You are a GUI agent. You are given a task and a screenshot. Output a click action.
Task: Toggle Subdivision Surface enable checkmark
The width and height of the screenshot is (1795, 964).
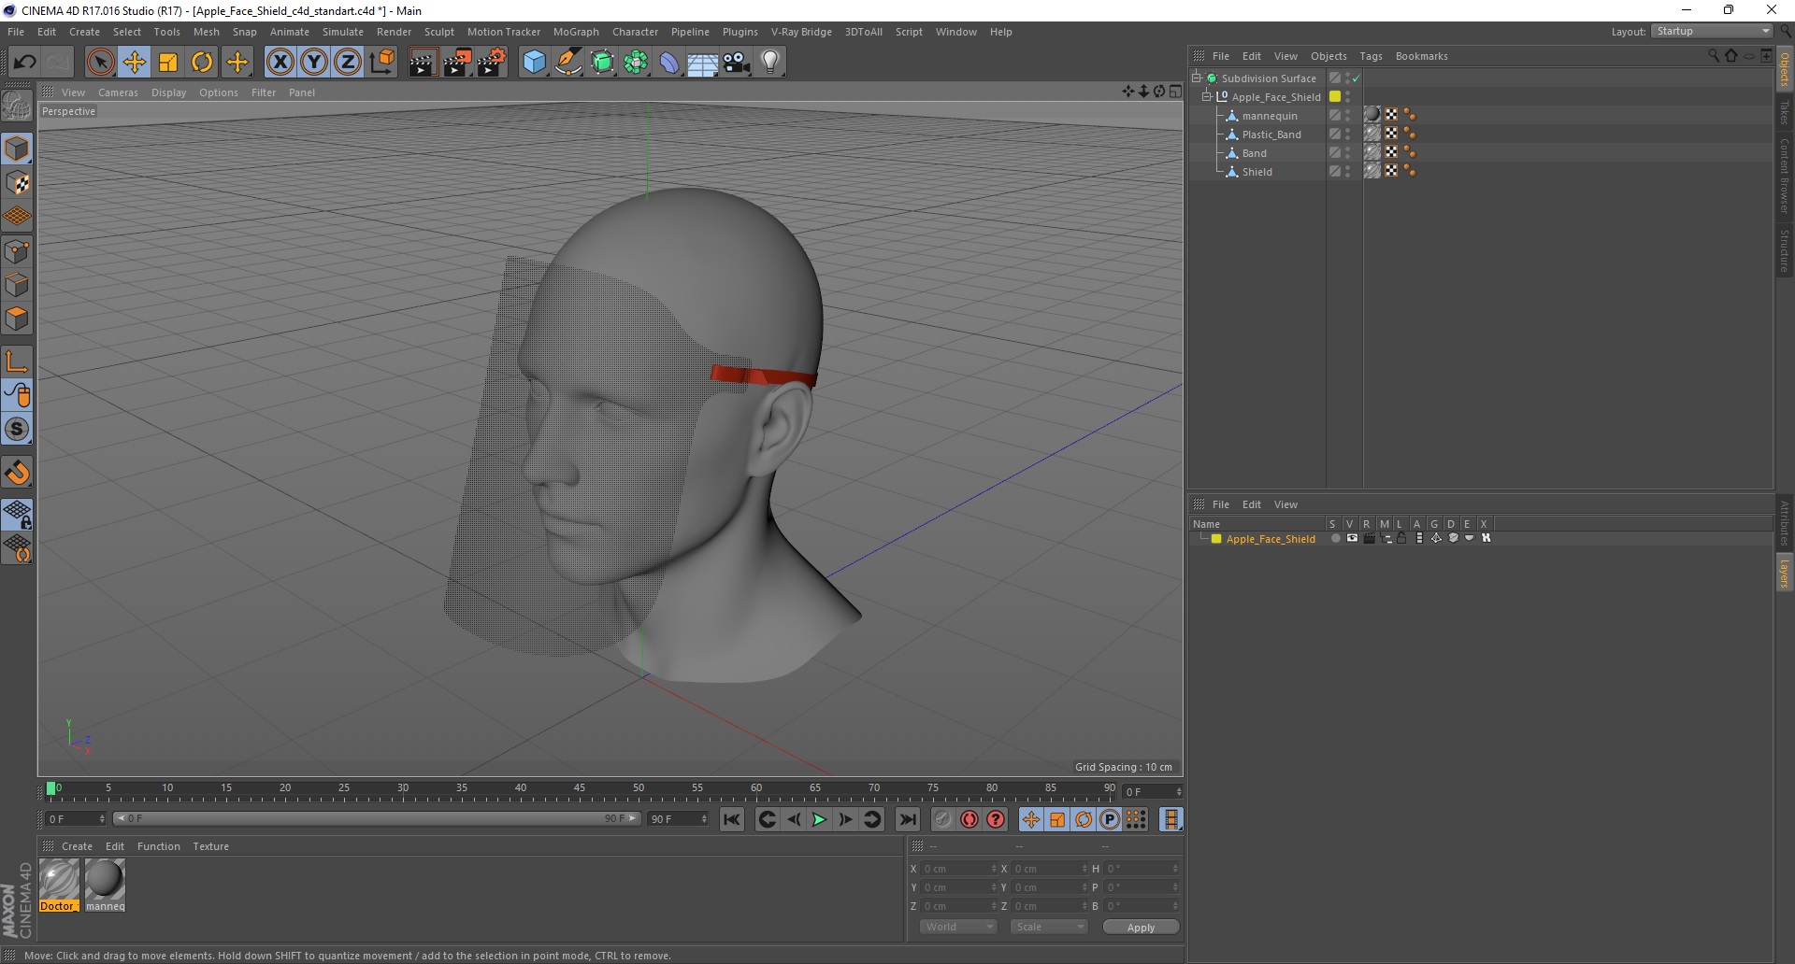[1357, 78]
